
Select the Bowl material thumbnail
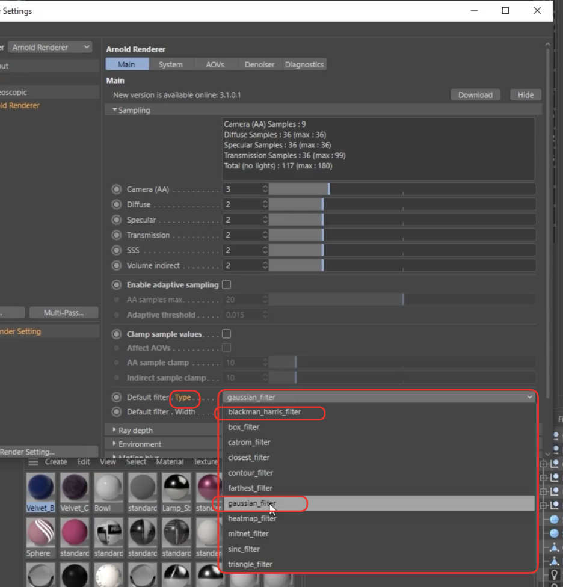108,487
